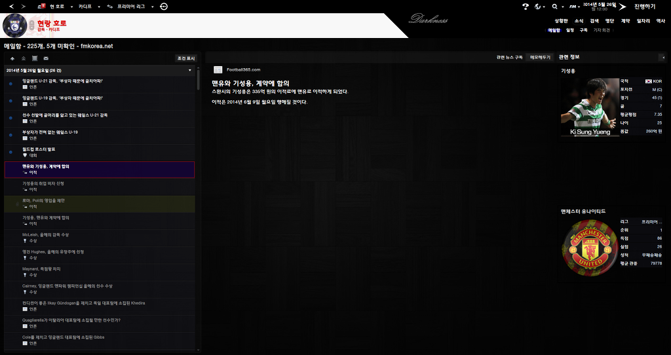Switch to the 명단 tab
The image size is (671, 355).
pyautogui.click(x=610, y=20)
